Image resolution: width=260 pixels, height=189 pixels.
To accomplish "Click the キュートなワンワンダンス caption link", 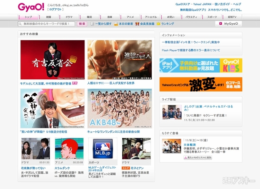I will pos(114,132).
